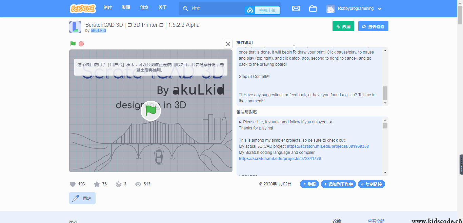The width and height of the screenshot is (463, 223).
Task: Click instructions box scrollbar thumb
Action: 385,93
